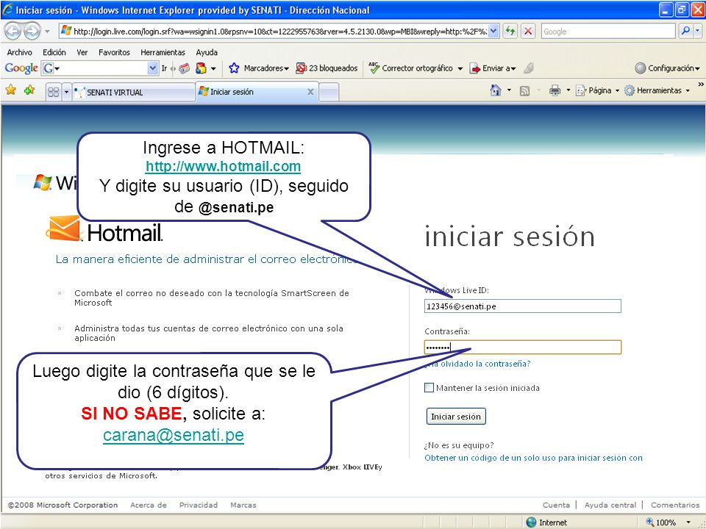This screenshot has width=706, height=529.
Task: Click the Internet zone globe in status bar
Action: (x=531, y=522)
